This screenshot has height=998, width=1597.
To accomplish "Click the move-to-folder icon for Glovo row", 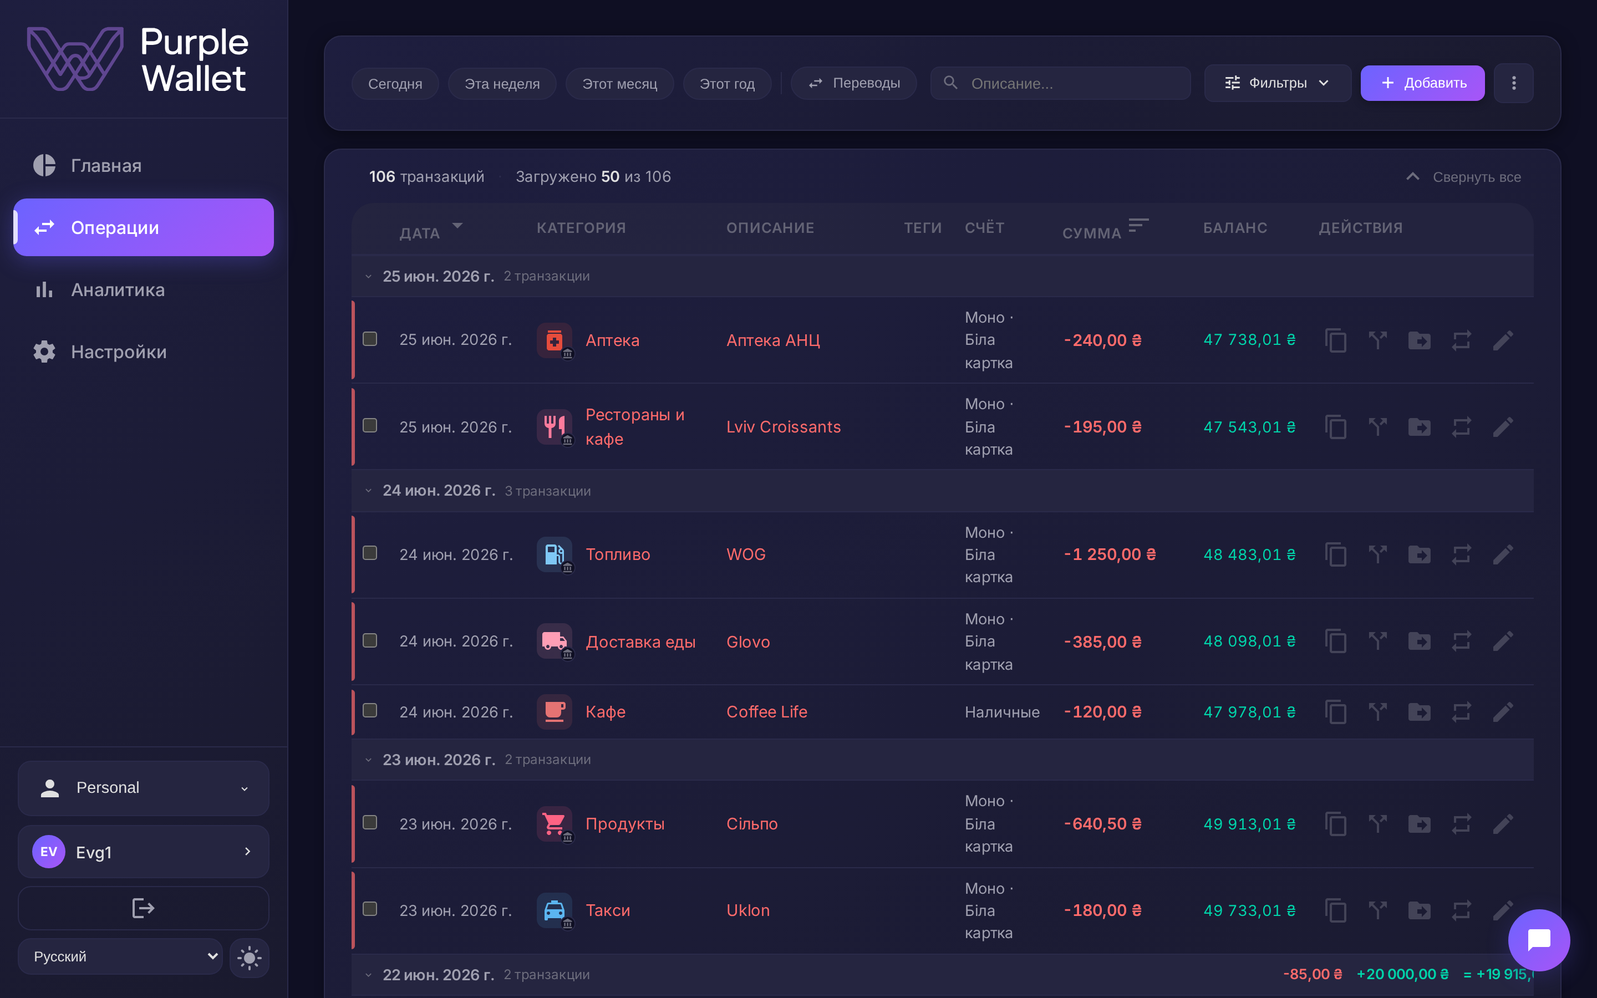I will [1420, 641].
